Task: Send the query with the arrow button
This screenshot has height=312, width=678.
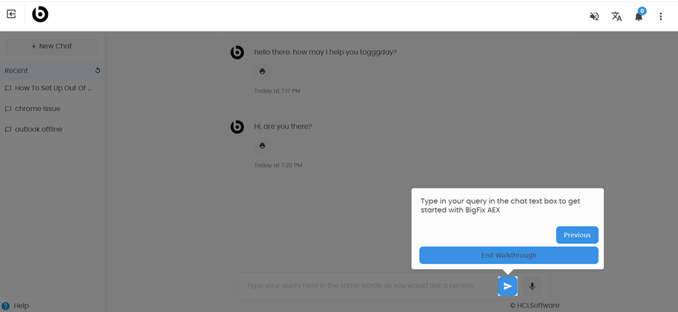Action: point(508,286)
